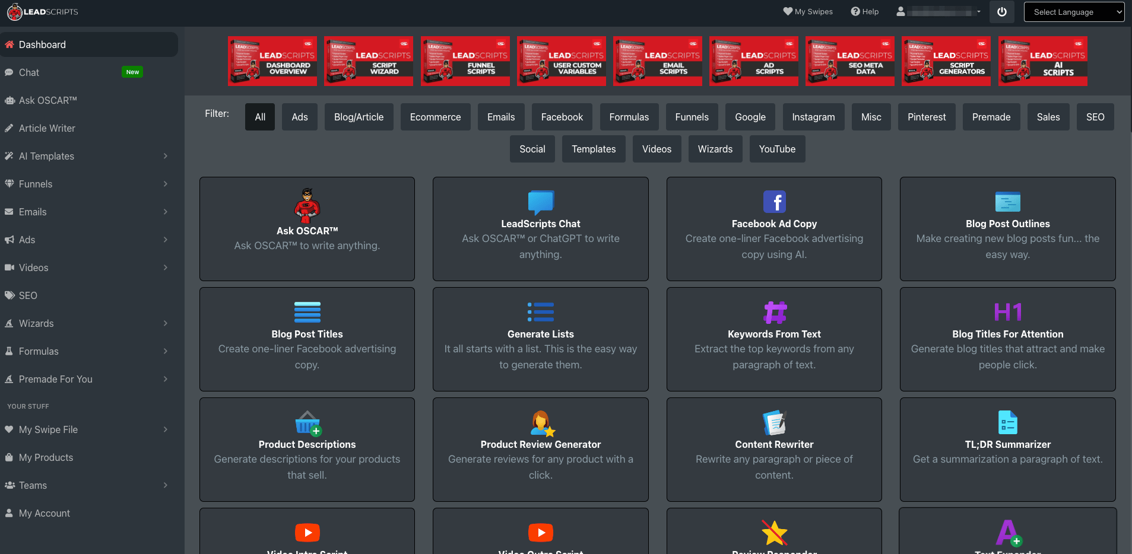Open the SEO Meta Data banner thumbnail
The width and height of the screenshot is (1132, 554).
point(849,61)
